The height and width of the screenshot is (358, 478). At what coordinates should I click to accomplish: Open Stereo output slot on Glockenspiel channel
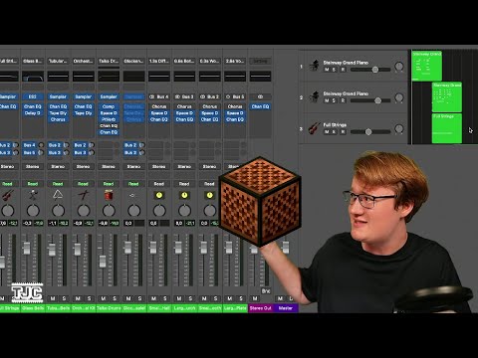[x=133, y=166]
